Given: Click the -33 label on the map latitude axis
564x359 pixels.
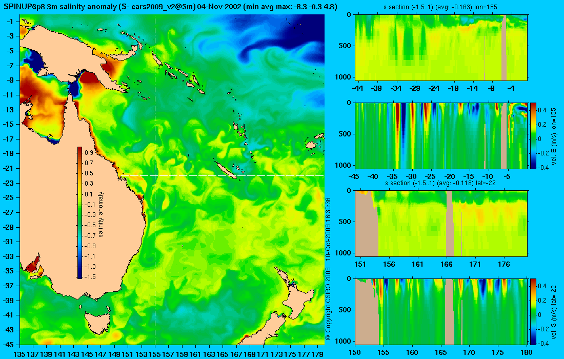Looking at the screenshot, I should tap(9, 256).
